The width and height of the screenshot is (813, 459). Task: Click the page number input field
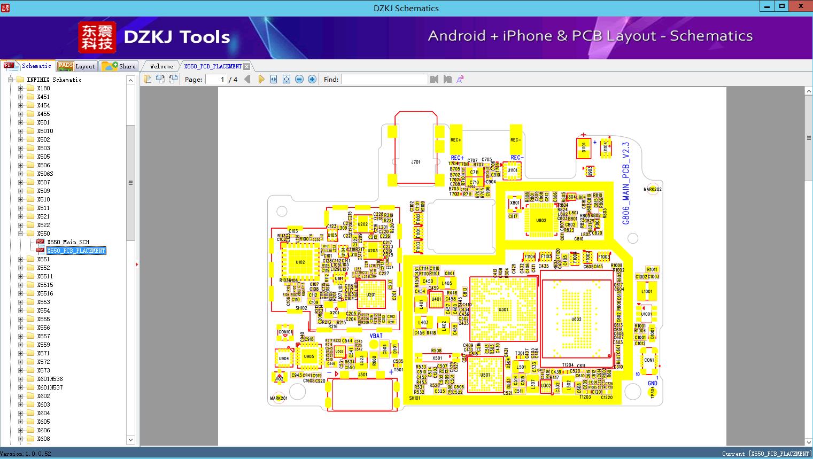pyautogui.click(x=215, y=79)
